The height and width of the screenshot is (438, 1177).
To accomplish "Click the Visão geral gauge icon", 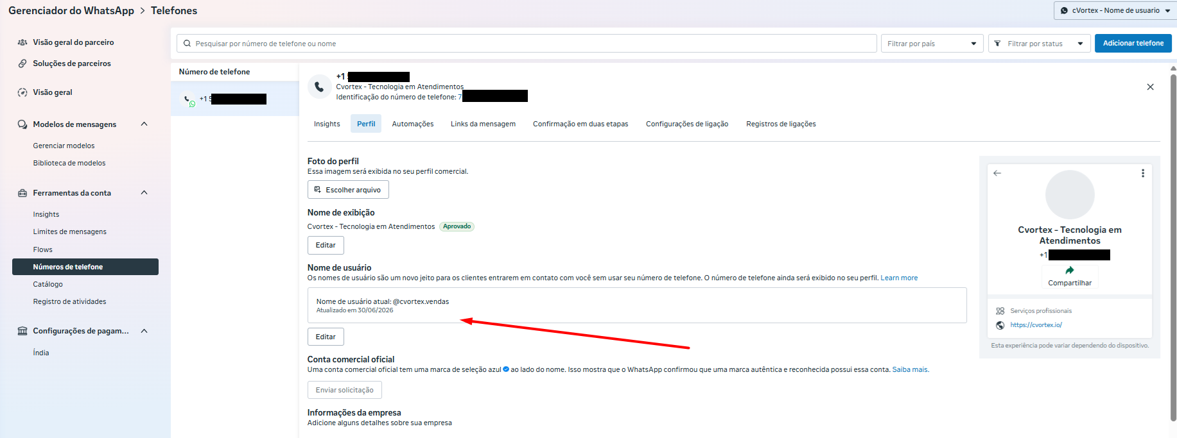I will coord(22,92).
